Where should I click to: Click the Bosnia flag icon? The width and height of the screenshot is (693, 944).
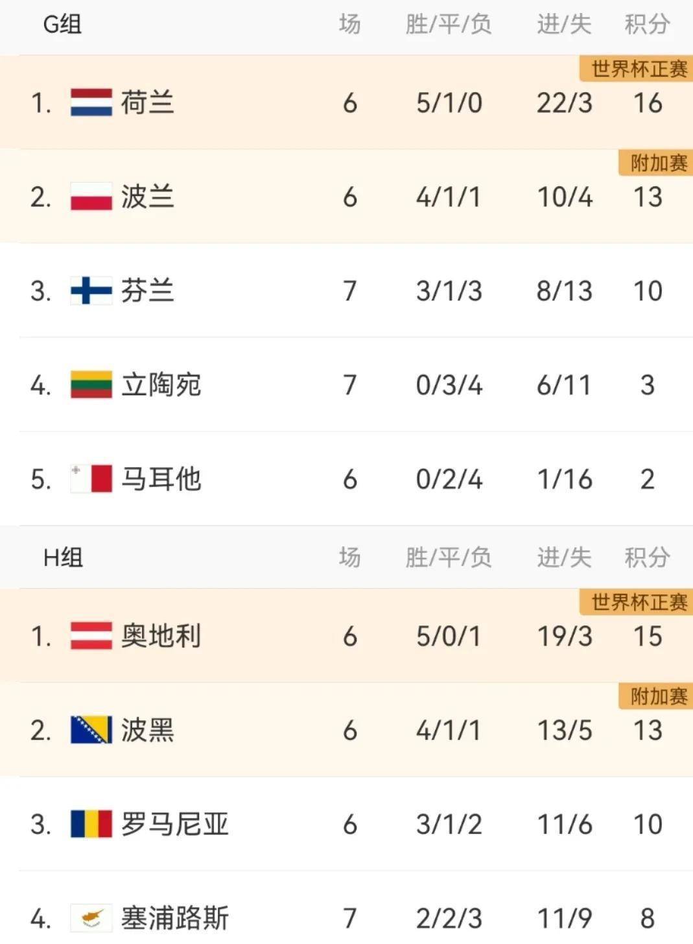point(91,730)
